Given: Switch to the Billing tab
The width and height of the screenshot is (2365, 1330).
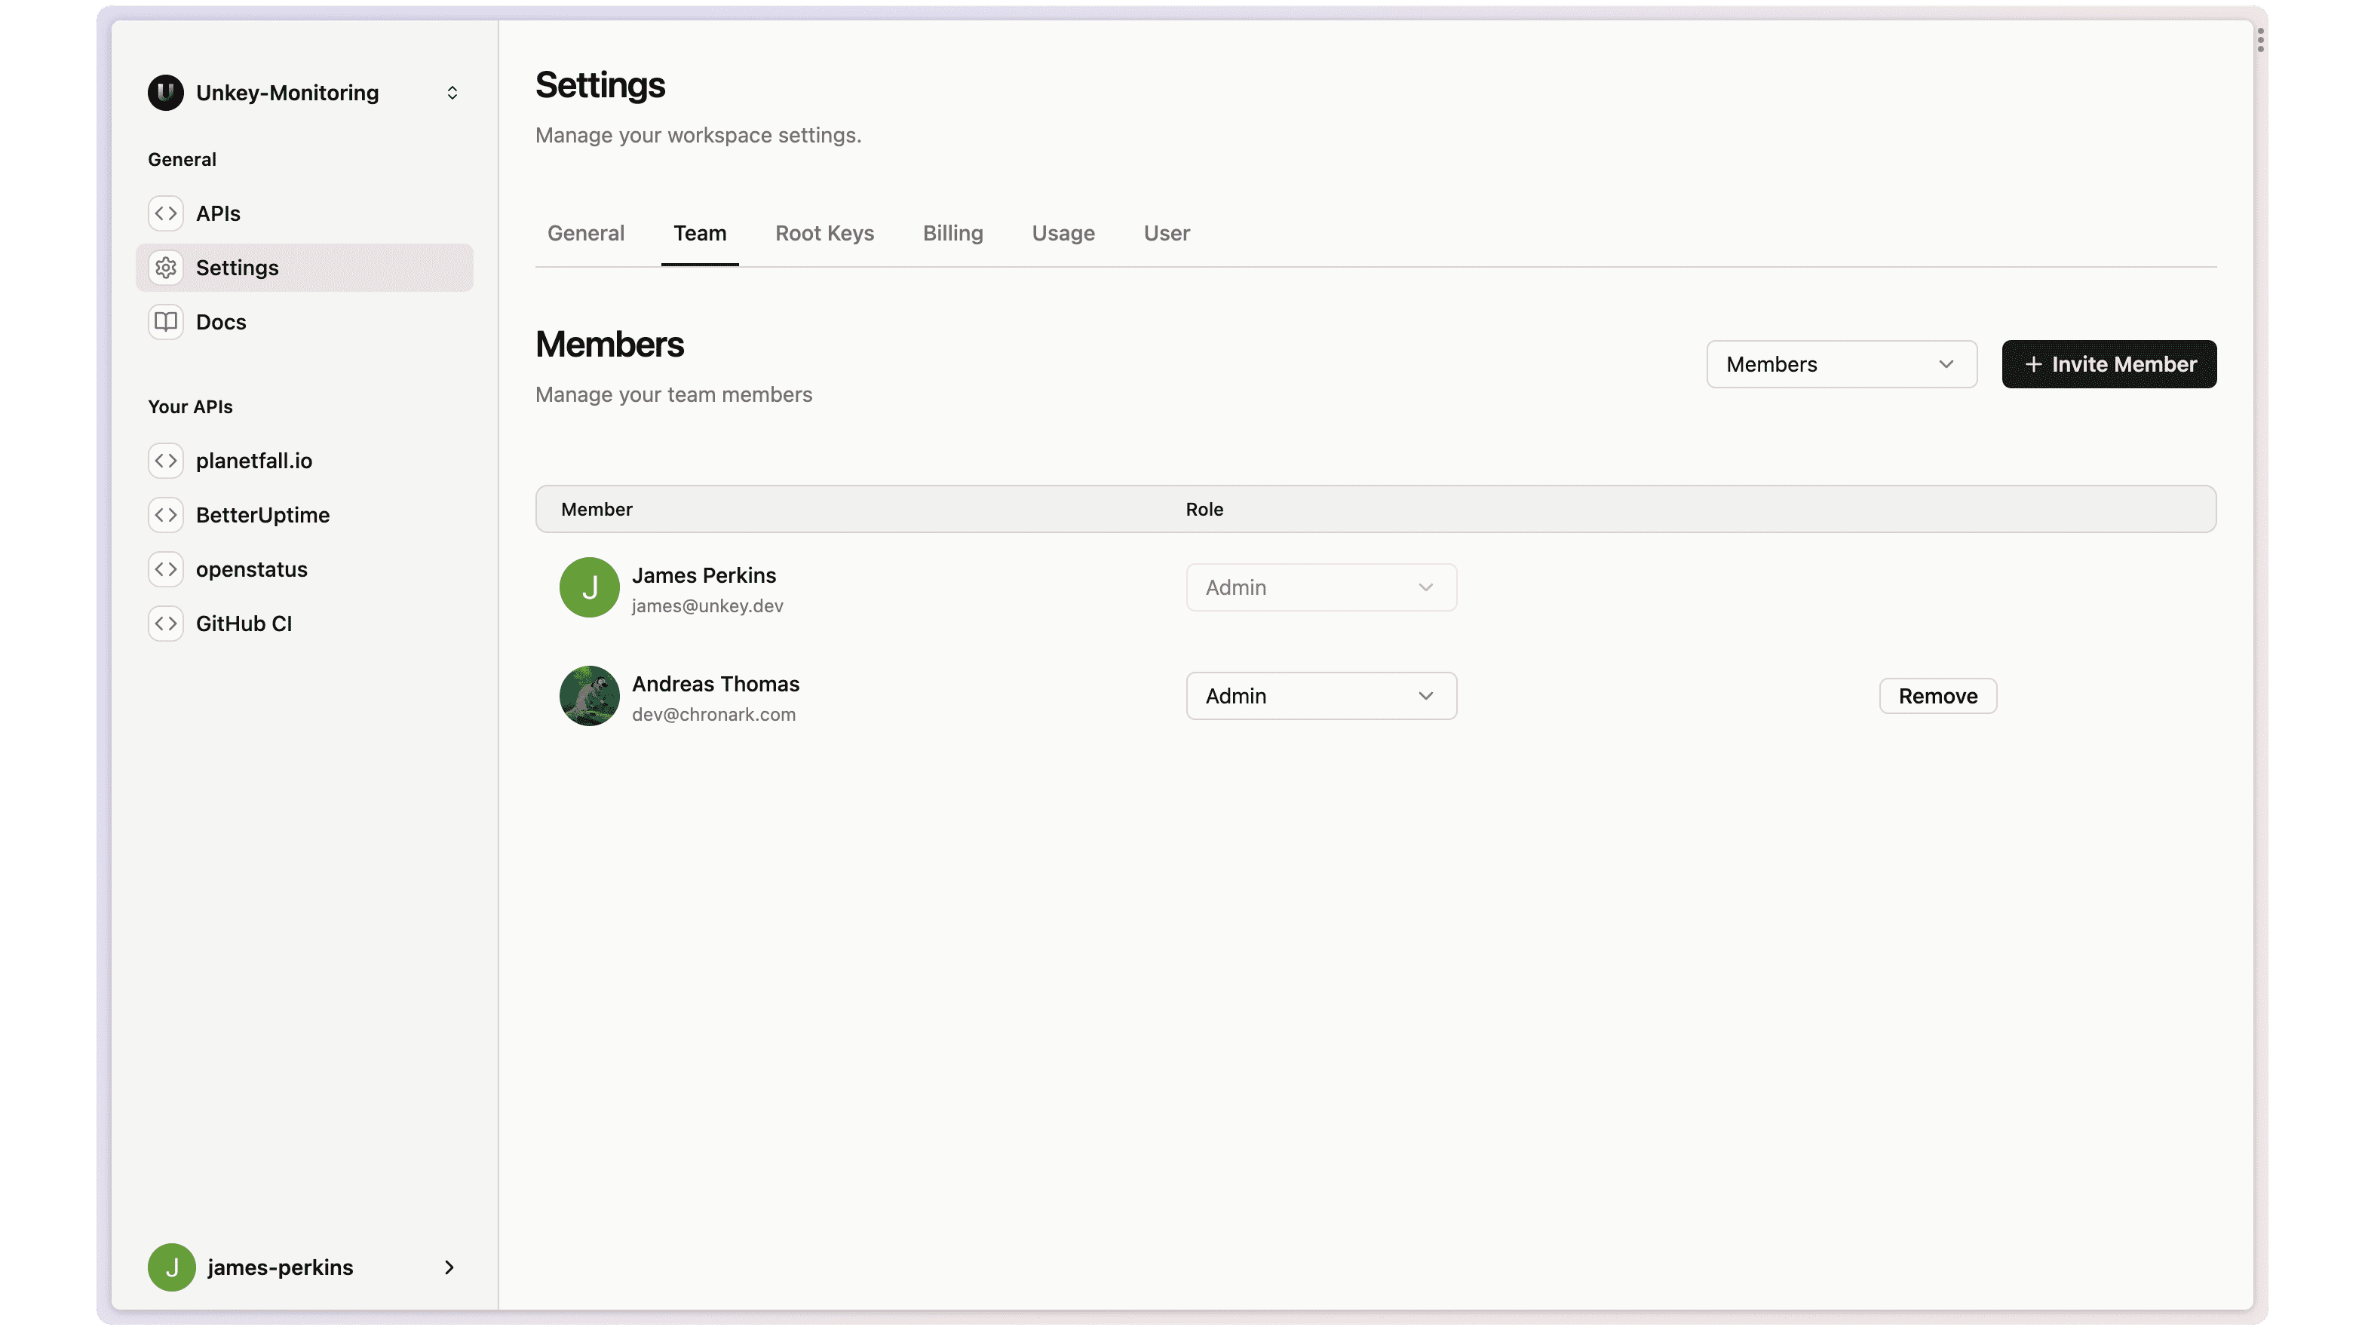Looking at the screenshot, I should (x=952, y=232).
